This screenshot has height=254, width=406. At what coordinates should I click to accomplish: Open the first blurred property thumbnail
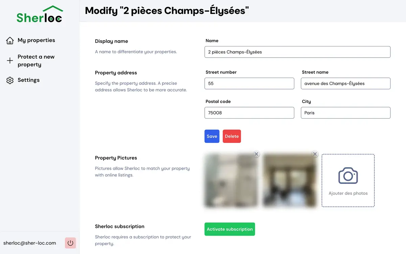coord(231,181)
